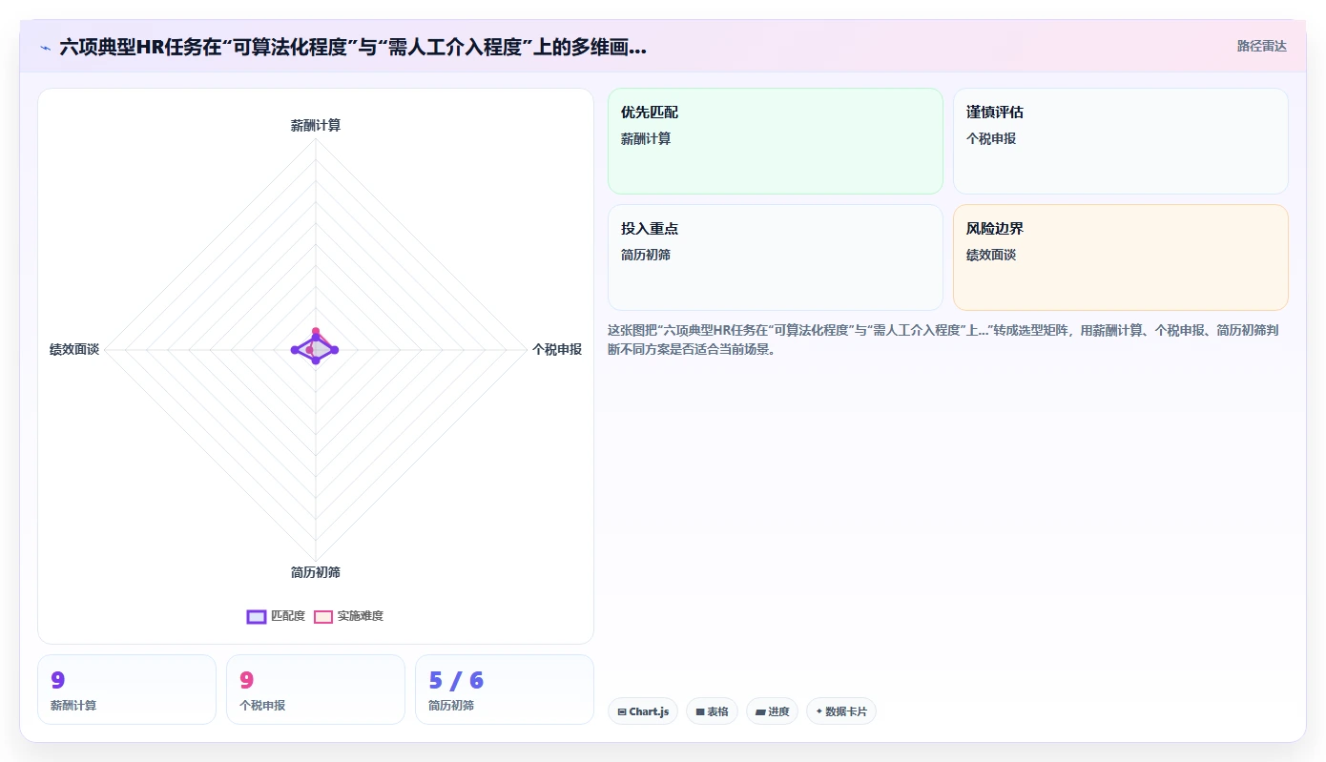Viewport: 1326px width, 762px height.
Task: Click the 实施难度 legend text
Action: [361, 616]
